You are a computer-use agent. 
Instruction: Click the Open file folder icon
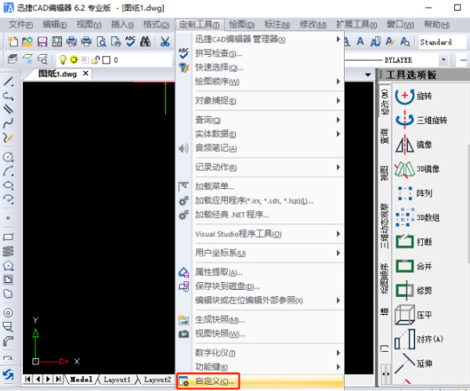click(27, 42)
